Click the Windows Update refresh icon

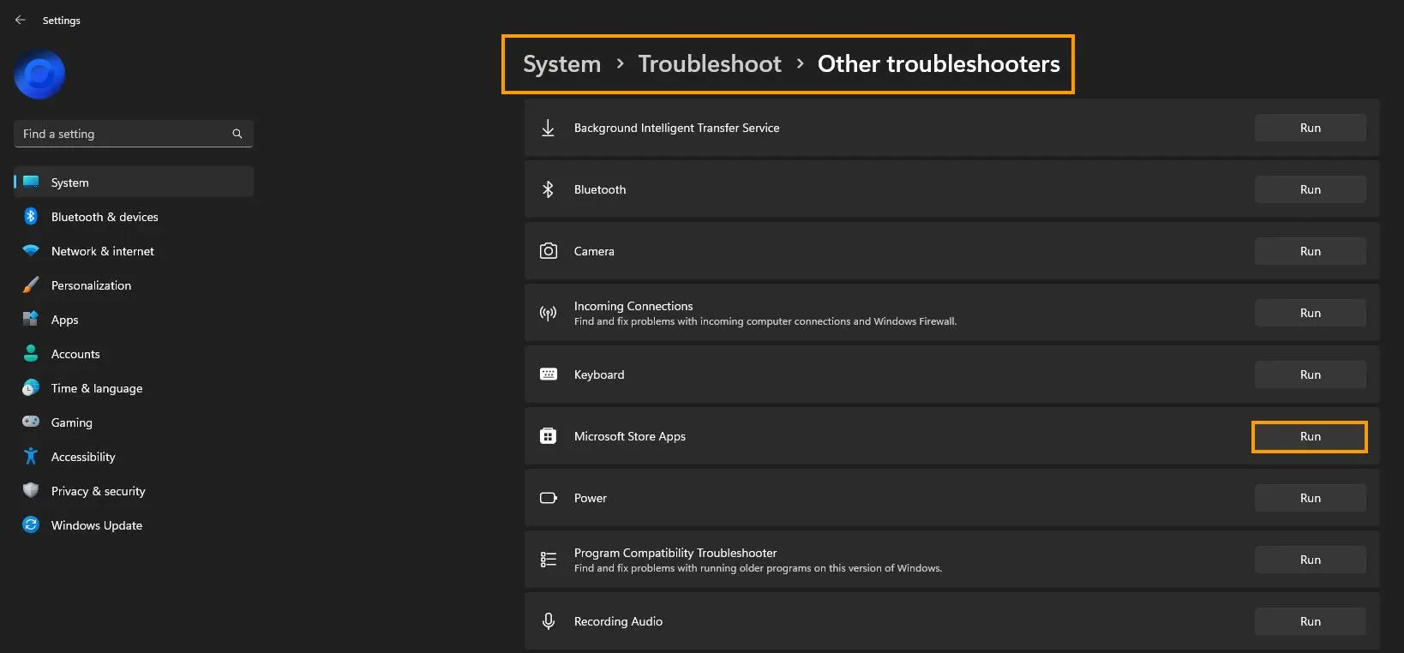pyautogui.click(x=31, y=524)
